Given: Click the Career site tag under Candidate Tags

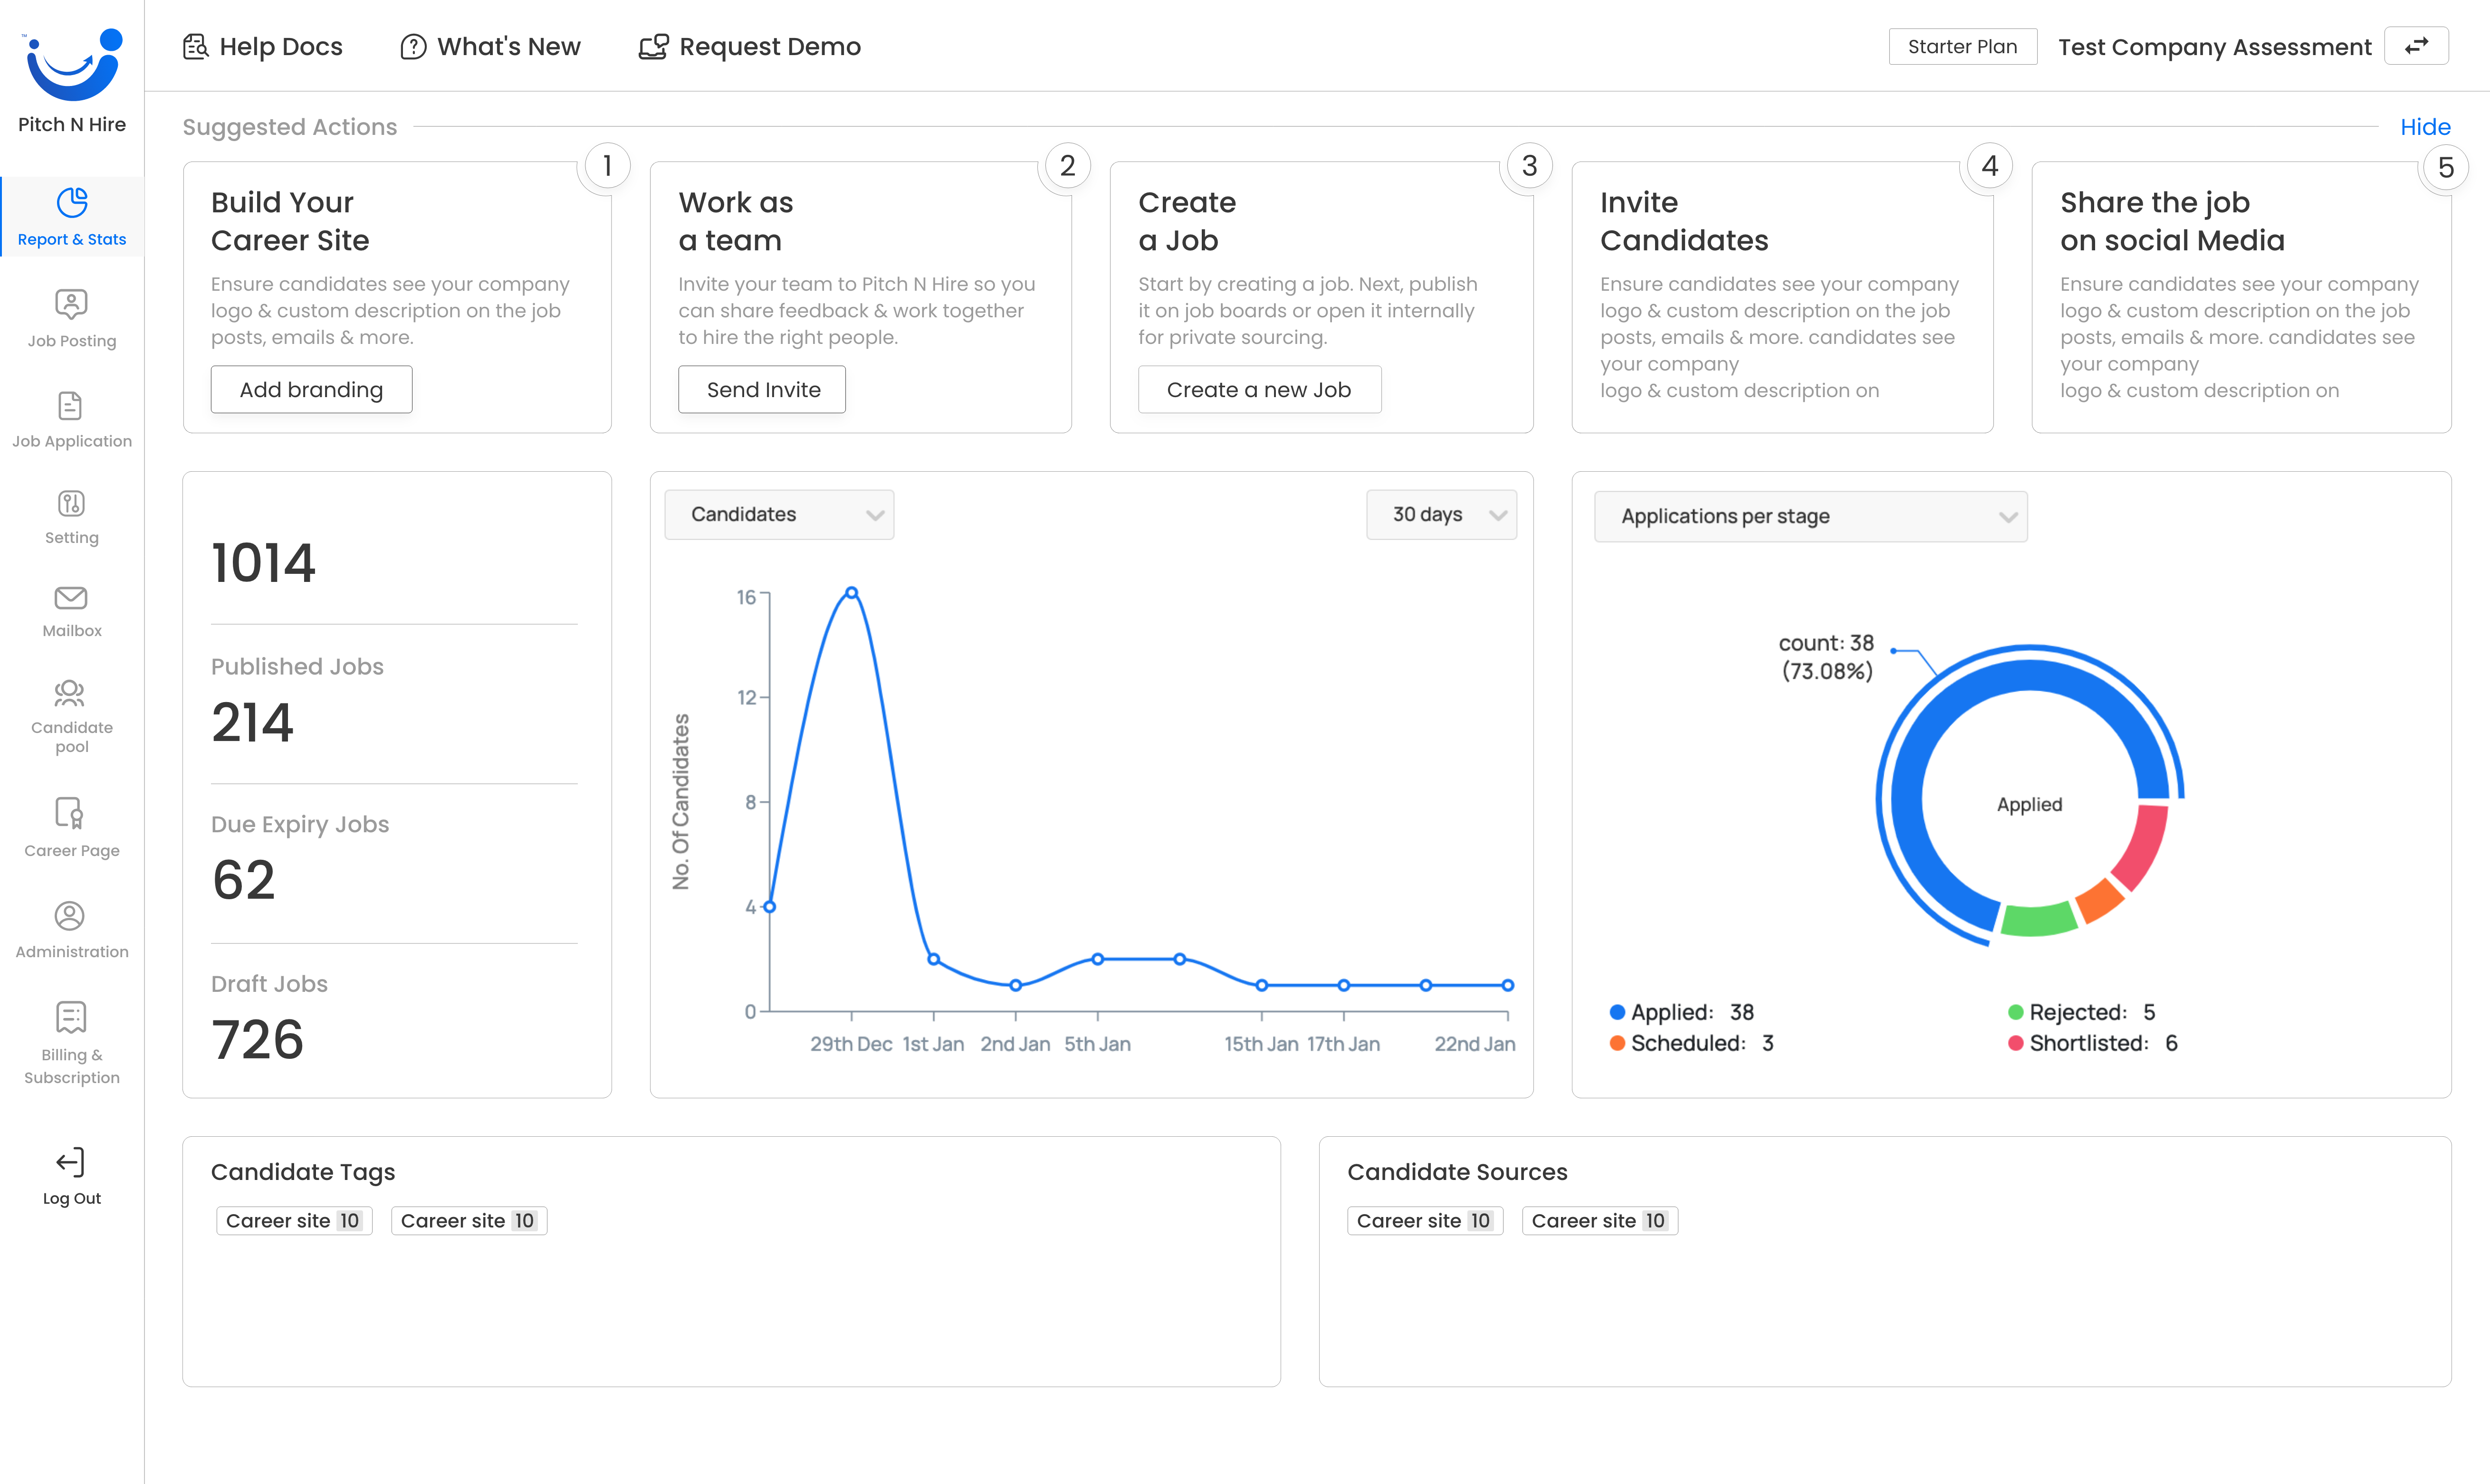Looking at the screenshot, I should tap(293, 1220).
